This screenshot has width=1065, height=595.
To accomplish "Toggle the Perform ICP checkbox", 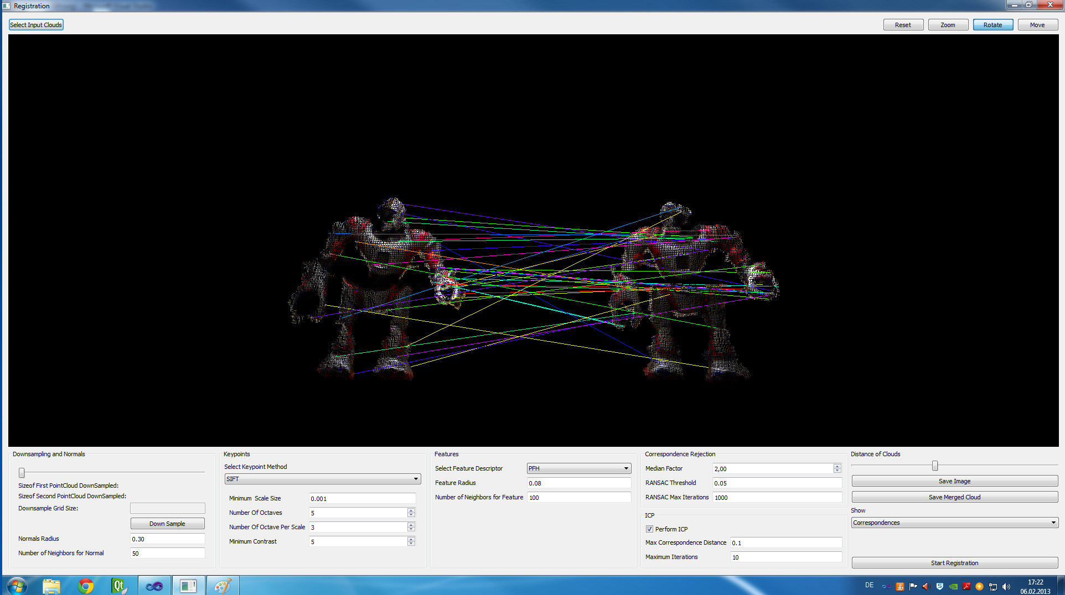I will pyautogui.click(x=649, y=529).
